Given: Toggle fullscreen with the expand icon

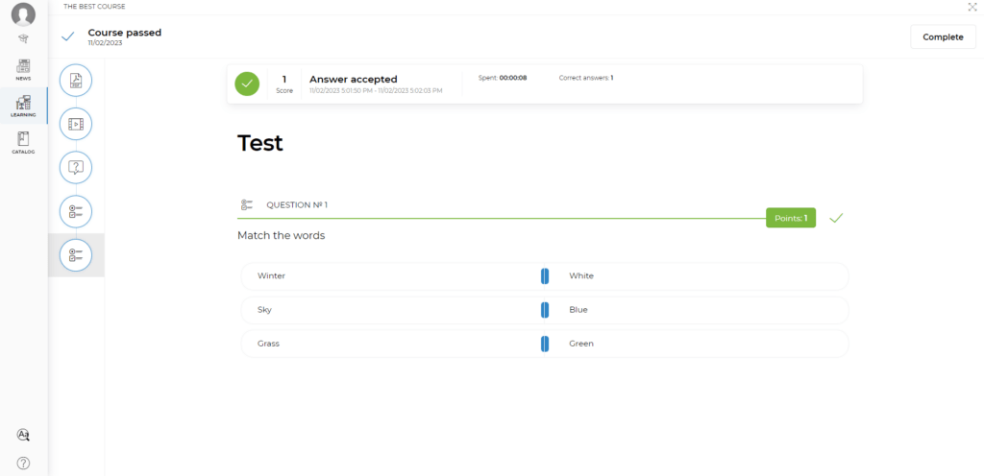Looking at the screenshot, I should (972, 7).
